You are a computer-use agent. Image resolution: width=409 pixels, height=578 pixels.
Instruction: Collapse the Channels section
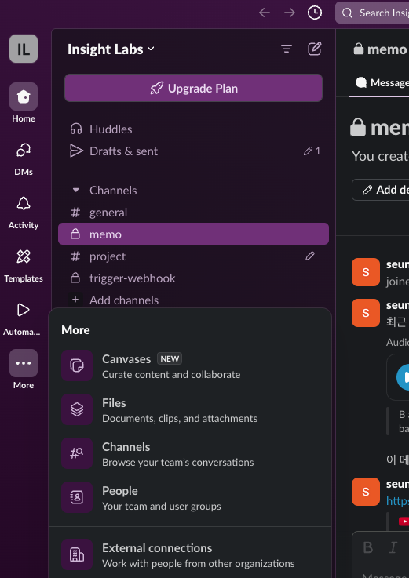click(75, 191)
